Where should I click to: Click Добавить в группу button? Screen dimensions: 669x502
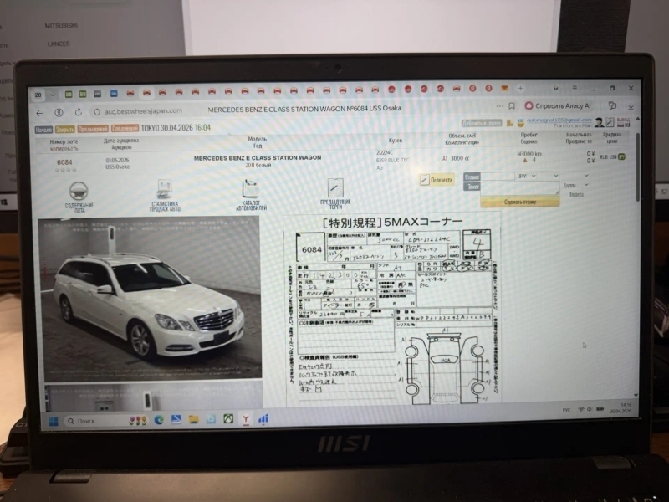(x=482, y=123)
